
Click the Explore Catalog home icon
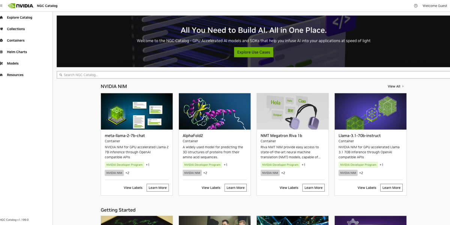(1, 18)
